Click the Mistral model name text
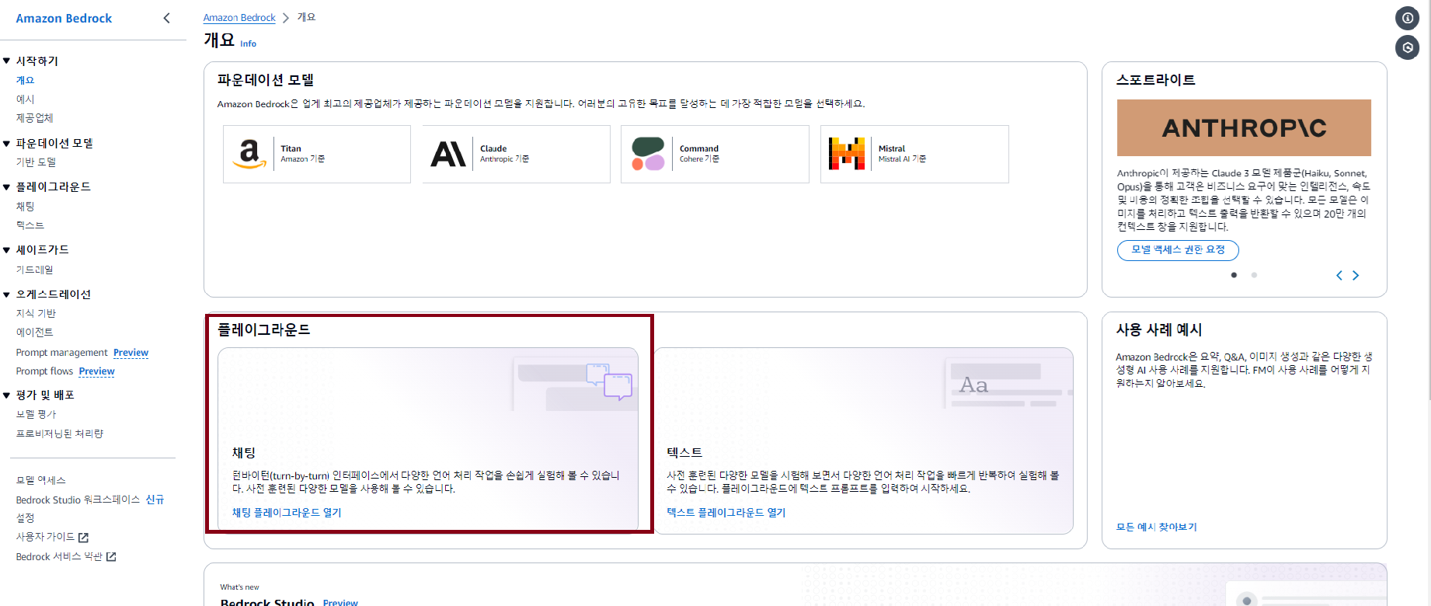Viewport: 1431px width, 606px height. 892,148
